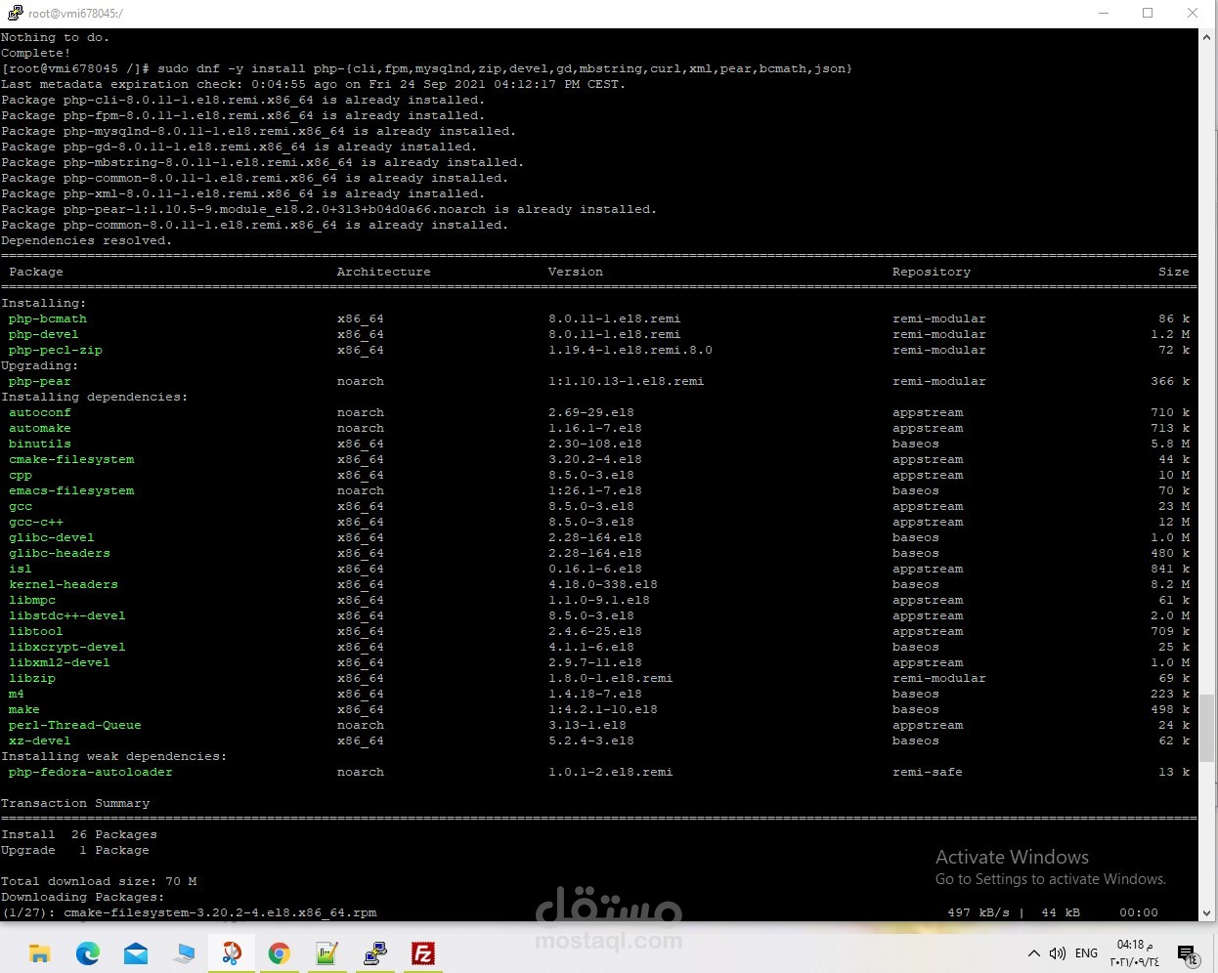Screen dimensions: 1218x973
Task: Click the automake dependency row
Action: (598, 428)
